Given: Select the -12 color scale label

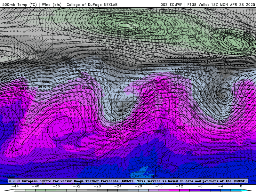Looking at the screenshot, I should point(180,186).
